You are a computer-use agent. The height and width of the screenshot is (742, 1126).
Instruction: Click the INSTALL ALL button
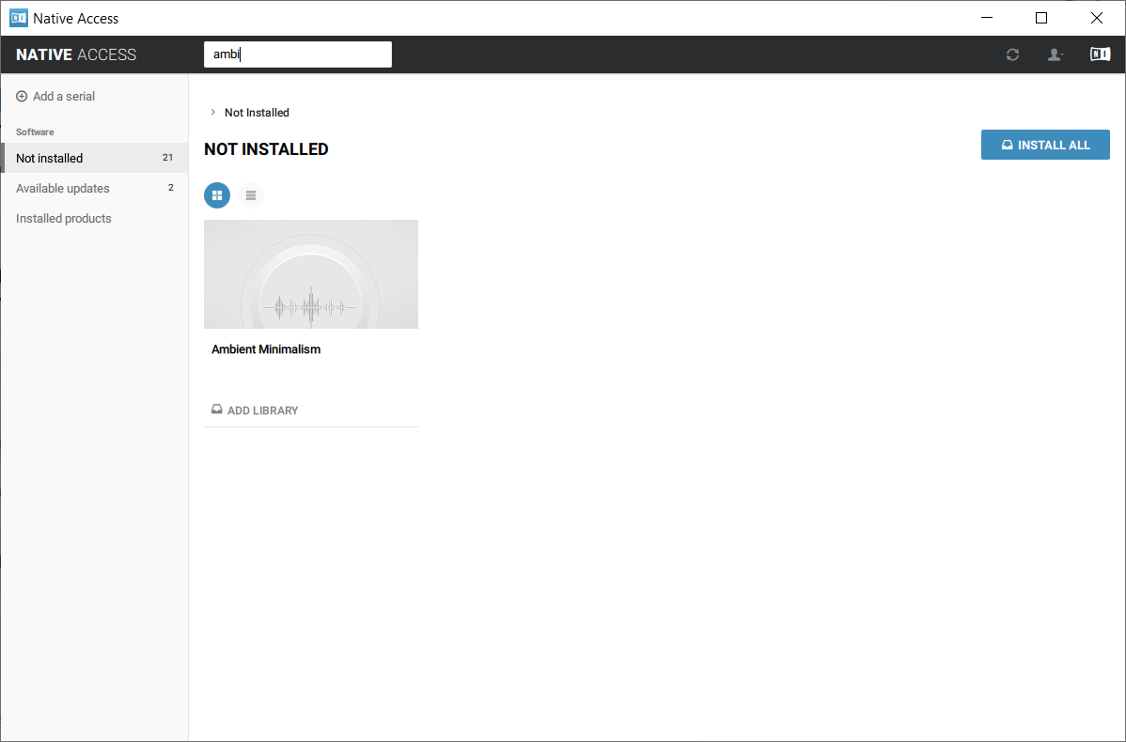click(1045, 145)
